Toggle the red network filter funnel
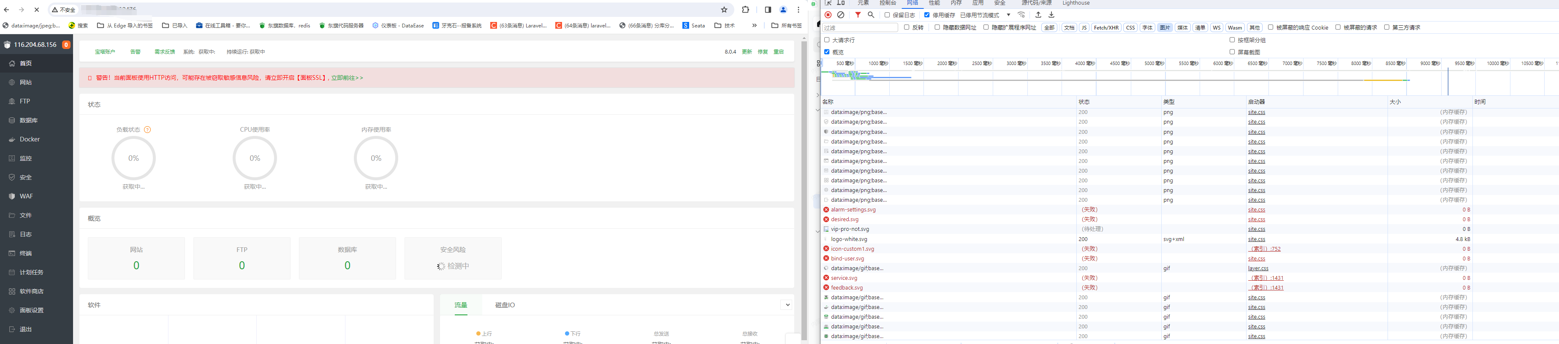The width and height of the screenshot is (1559, 344). (858, 15)
